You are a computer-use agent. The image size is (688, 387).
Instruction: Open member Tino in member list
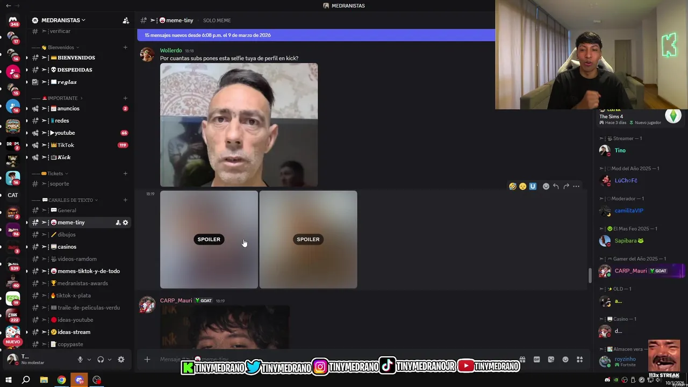click(x=642, y=150)
